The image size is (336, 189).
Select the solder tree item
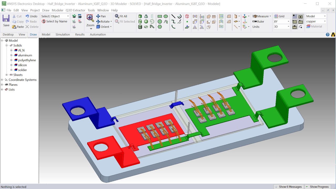click(x=22, y=70)
